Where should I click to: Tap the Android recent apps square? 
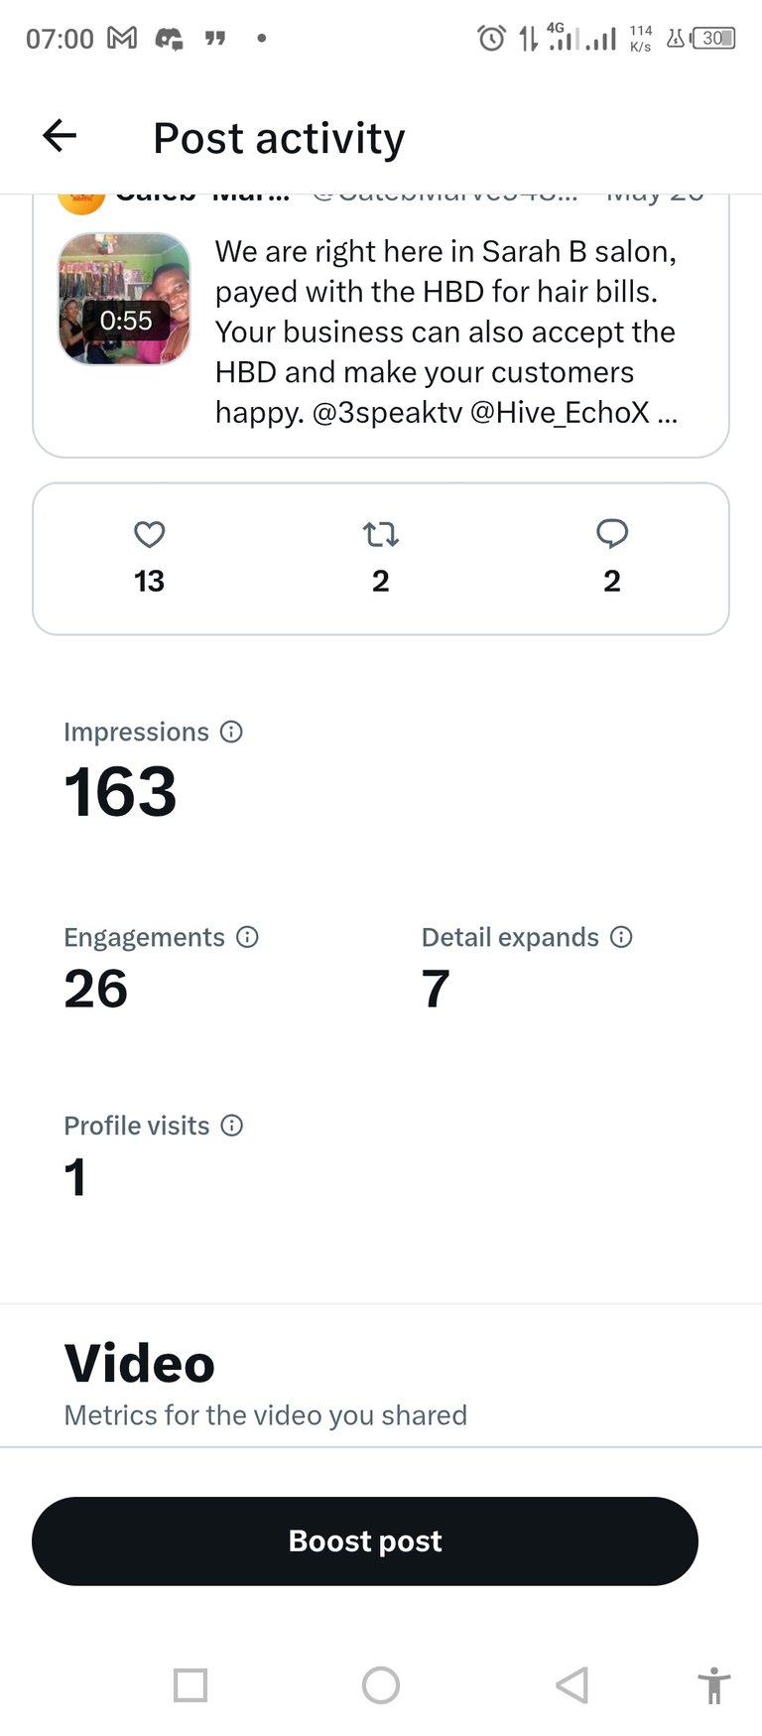pyautogui.click(x=190, y=1685)
